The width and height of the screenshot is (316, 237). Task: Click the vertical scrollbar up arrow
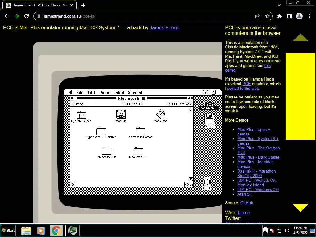191,110
